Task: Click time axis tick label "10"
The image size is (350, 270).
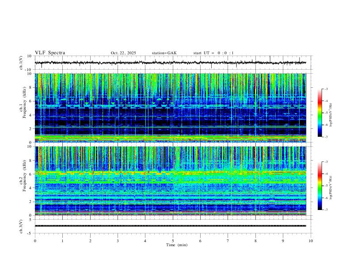Action: pyautogui.click(x=311, y=241)
